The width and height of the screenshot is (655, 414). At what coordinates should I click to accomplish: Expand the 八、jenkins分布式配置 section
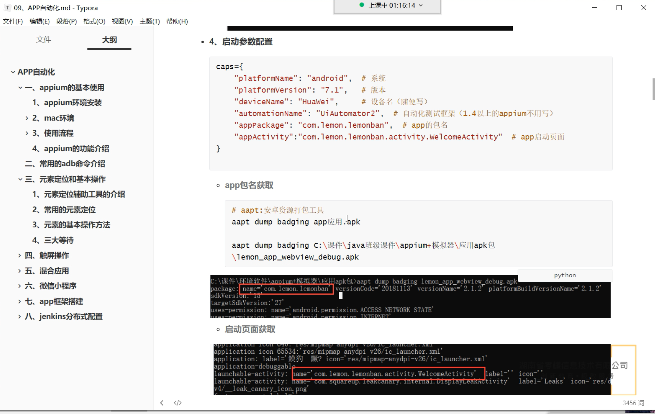(x=19, y=316)
